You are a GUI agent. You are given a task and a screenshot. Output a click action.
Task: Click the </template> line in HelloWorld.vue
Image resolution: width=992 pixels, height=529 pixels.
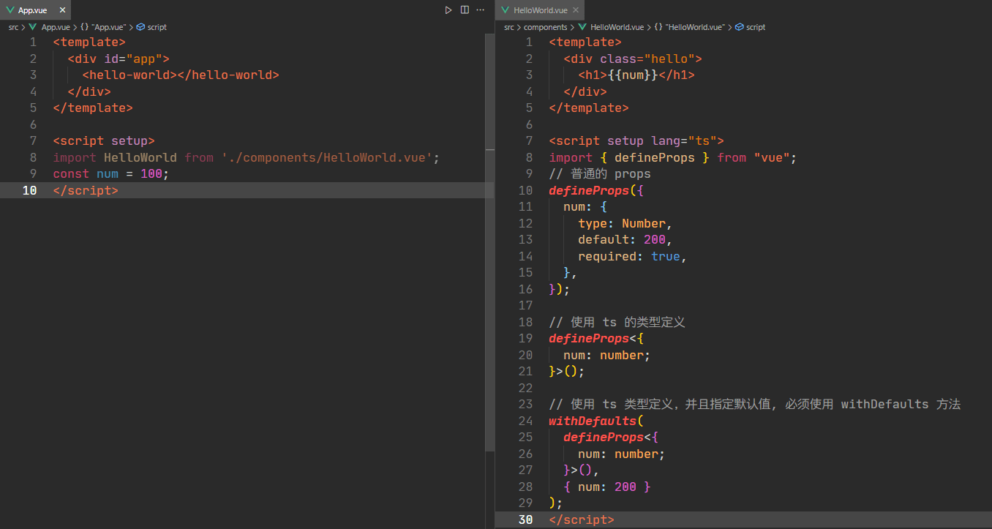coord(589,108)
